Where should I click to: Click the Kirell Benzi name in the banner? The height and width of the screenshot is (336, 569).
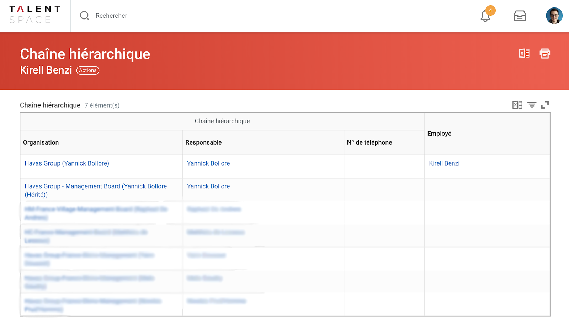46,70
